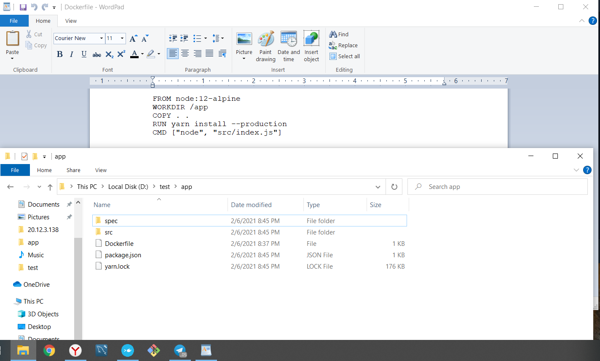Click 'Local Disk (D:)' in breadcrumb

pos(128,187)
